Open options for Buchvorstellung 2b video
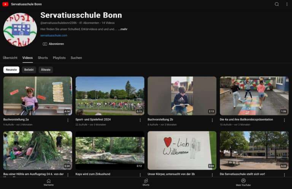The height and width of the screenshot is (189, 292). coord(212,120)
